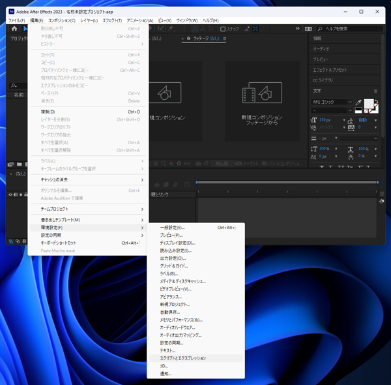Toggle the layer switches pane icon bottom-left

11,241
